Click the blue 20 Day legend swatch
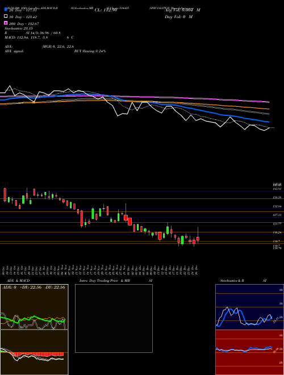The image size is (284, 375). tap(6, 9)
